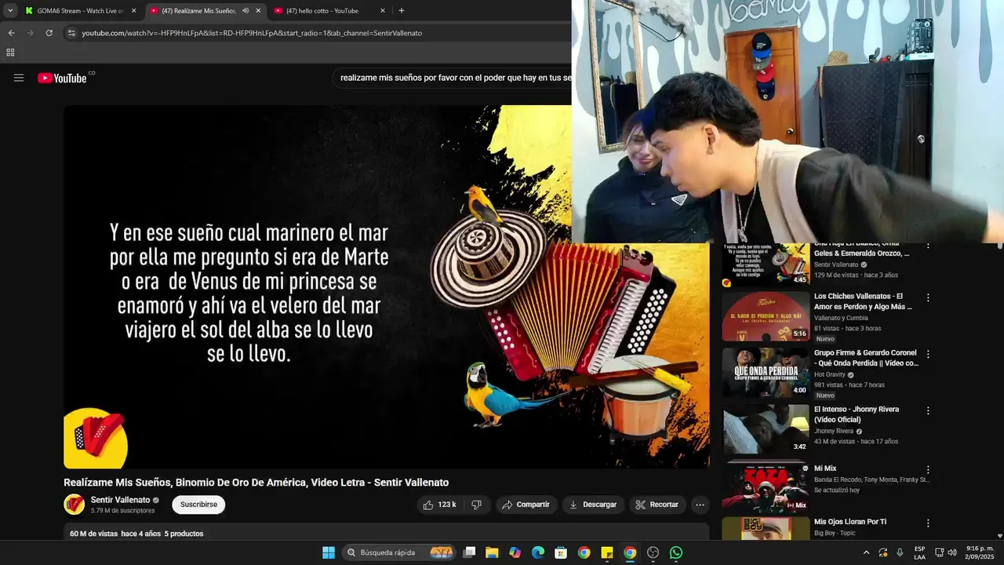Open El Intenso Jhonny Rivera thumbnail
1004x565 pixels.
pos(766,429)
